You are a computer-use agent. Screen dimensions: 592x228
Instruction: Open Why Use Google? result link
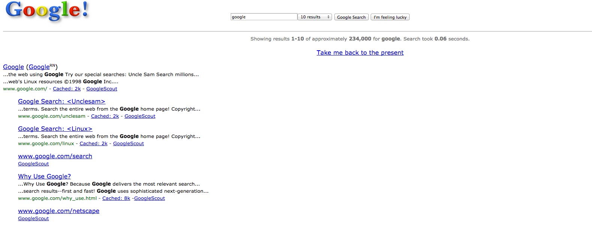[x=44, y=176]
